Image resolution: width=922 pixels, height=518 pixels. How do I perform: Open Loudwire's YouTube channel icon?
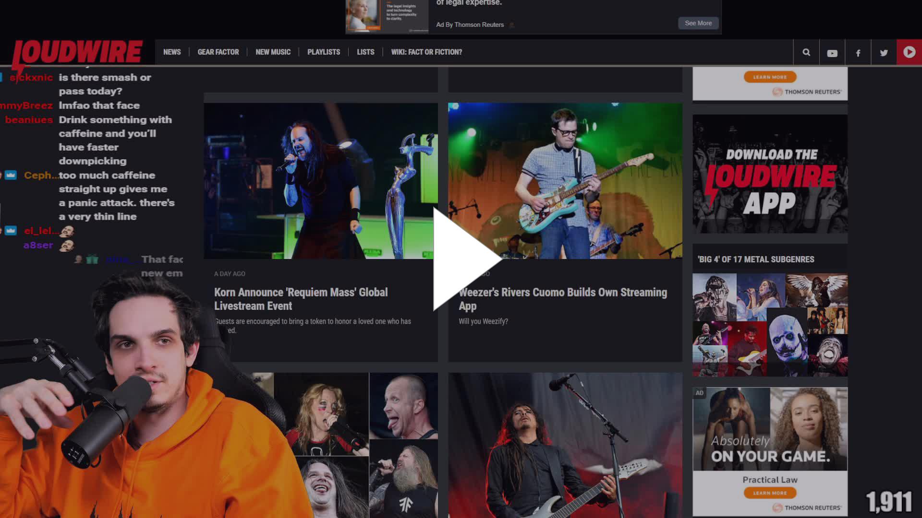click(x=832, y=53)
